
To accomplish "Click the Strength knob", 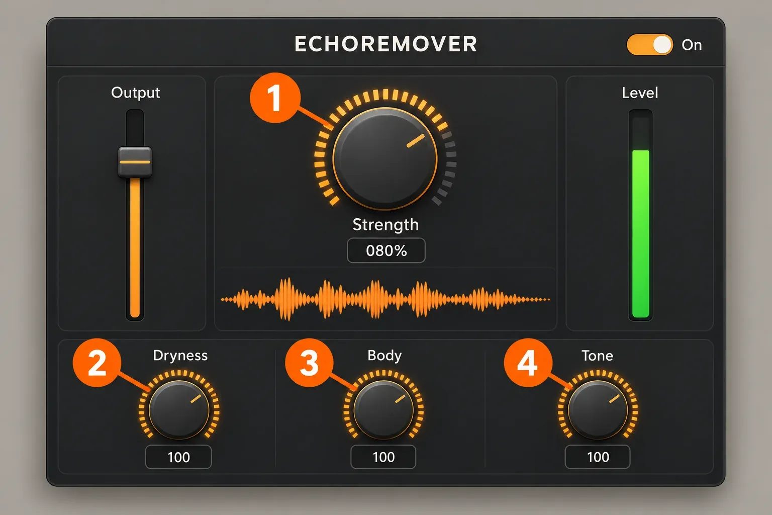I will click(x=385, y=158).
